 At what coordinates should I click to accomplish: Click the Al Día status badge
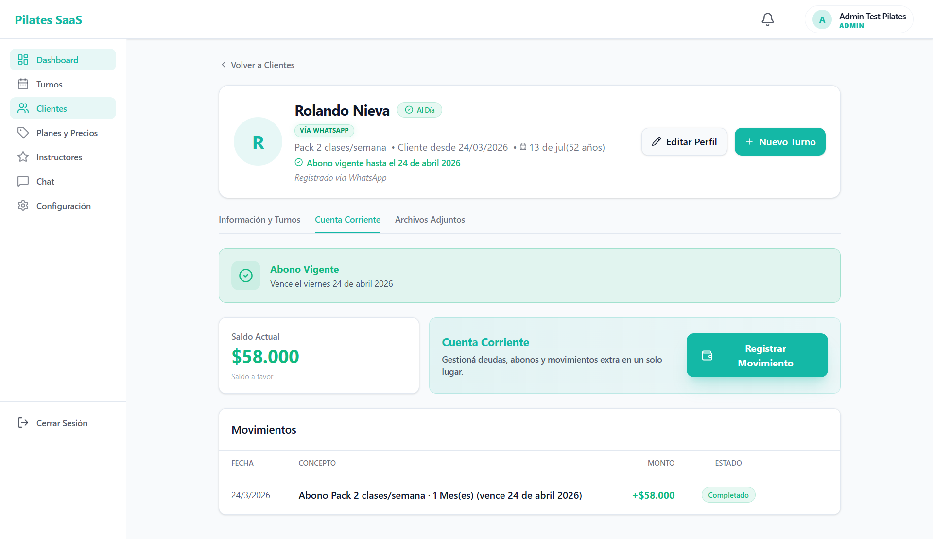(419, 110)
